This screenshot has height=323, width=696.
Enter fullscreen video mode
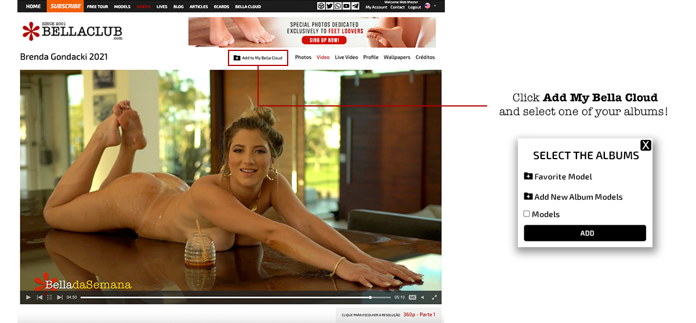pos(433,298)
